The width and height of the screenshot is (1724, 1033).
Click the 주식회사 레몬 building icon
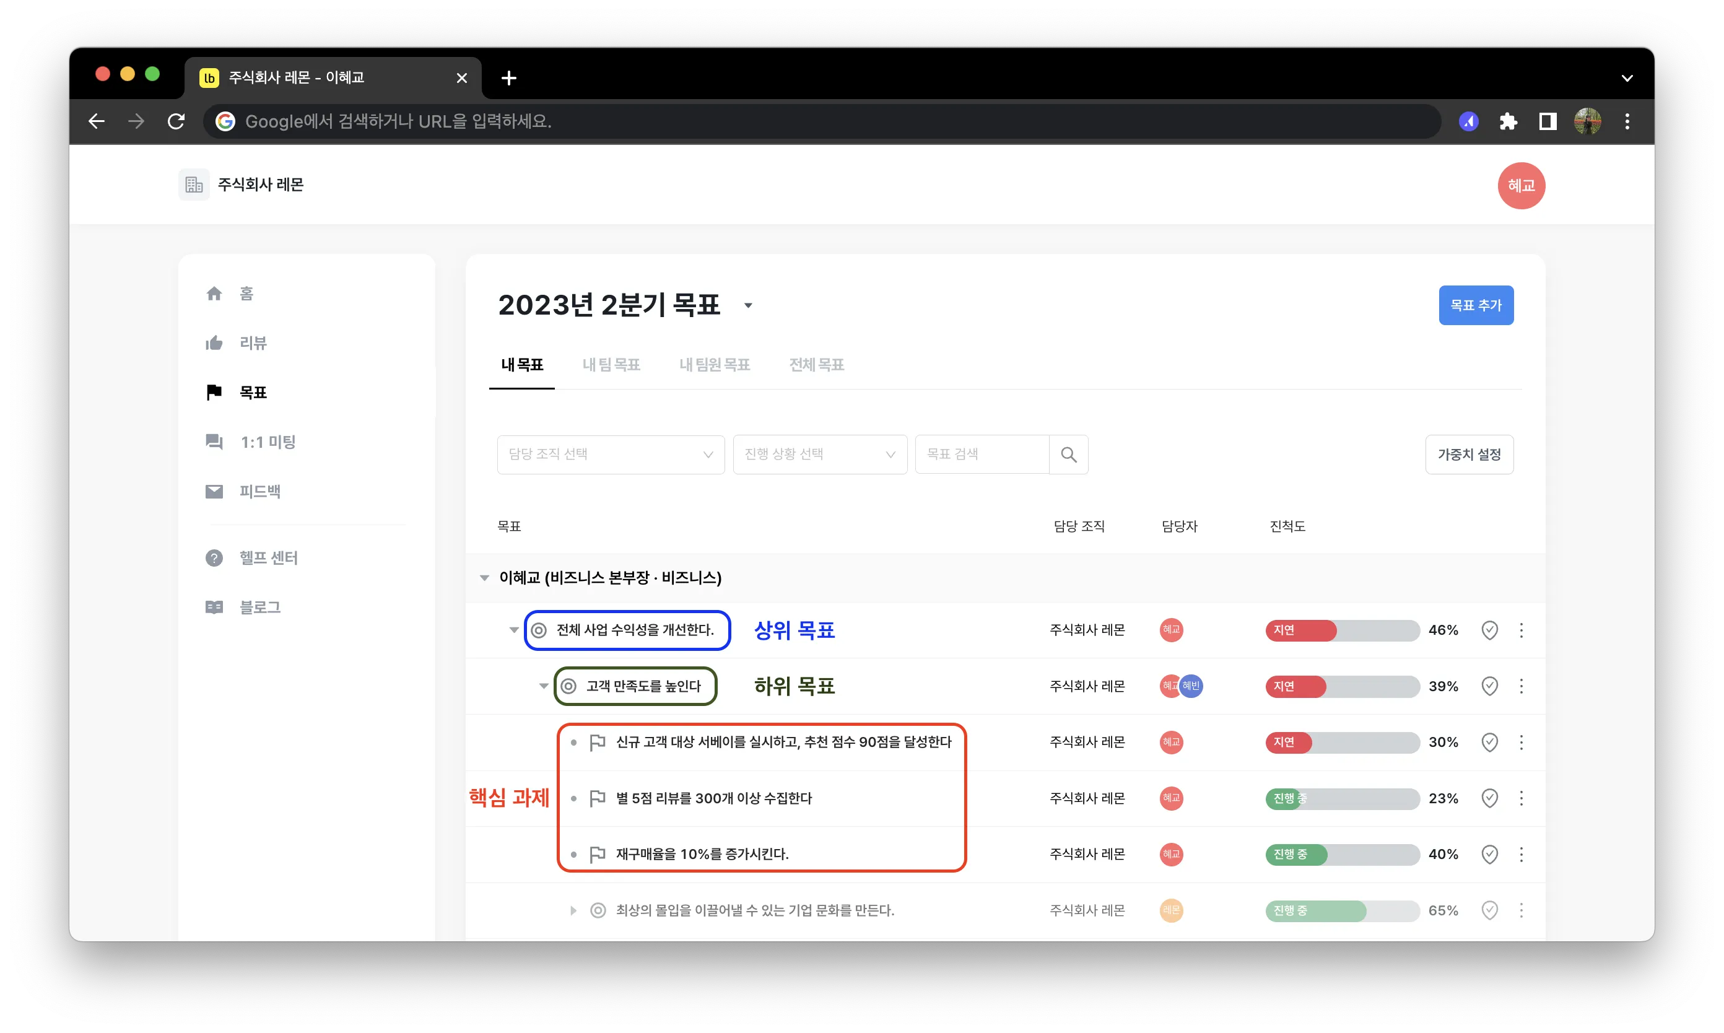pos(193,185)
